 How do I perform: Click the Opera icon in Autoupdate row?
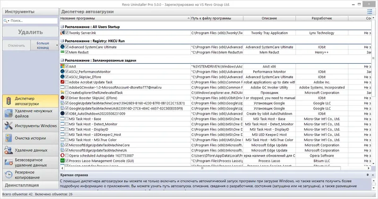[62, 156]
